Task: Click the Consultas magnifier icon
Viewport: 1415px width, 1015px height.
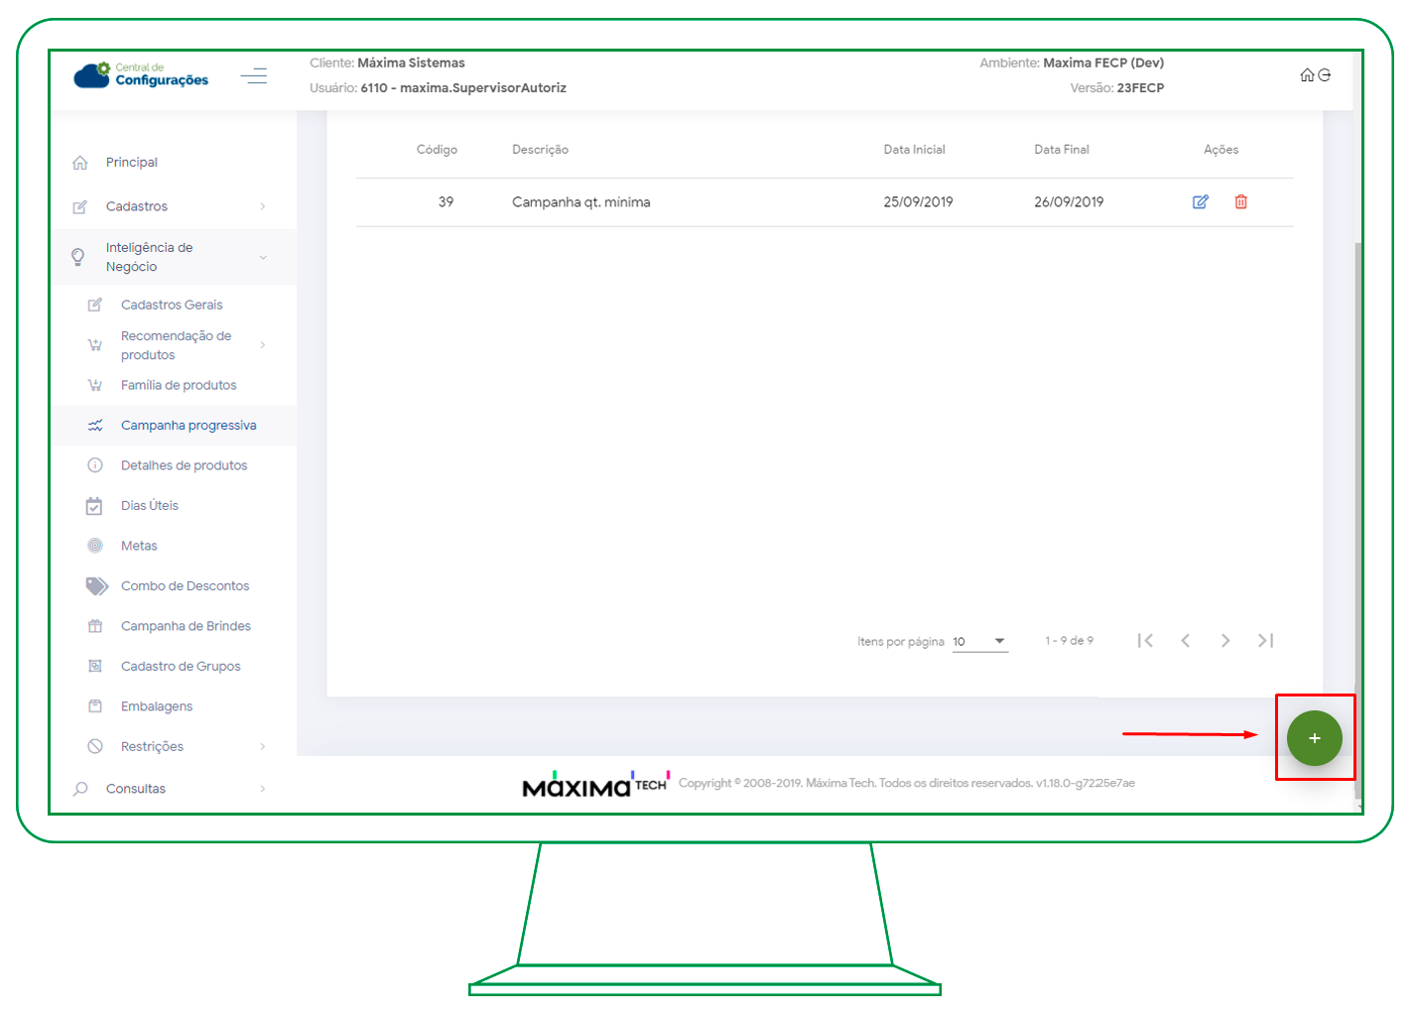Action: tap(80, 790)
